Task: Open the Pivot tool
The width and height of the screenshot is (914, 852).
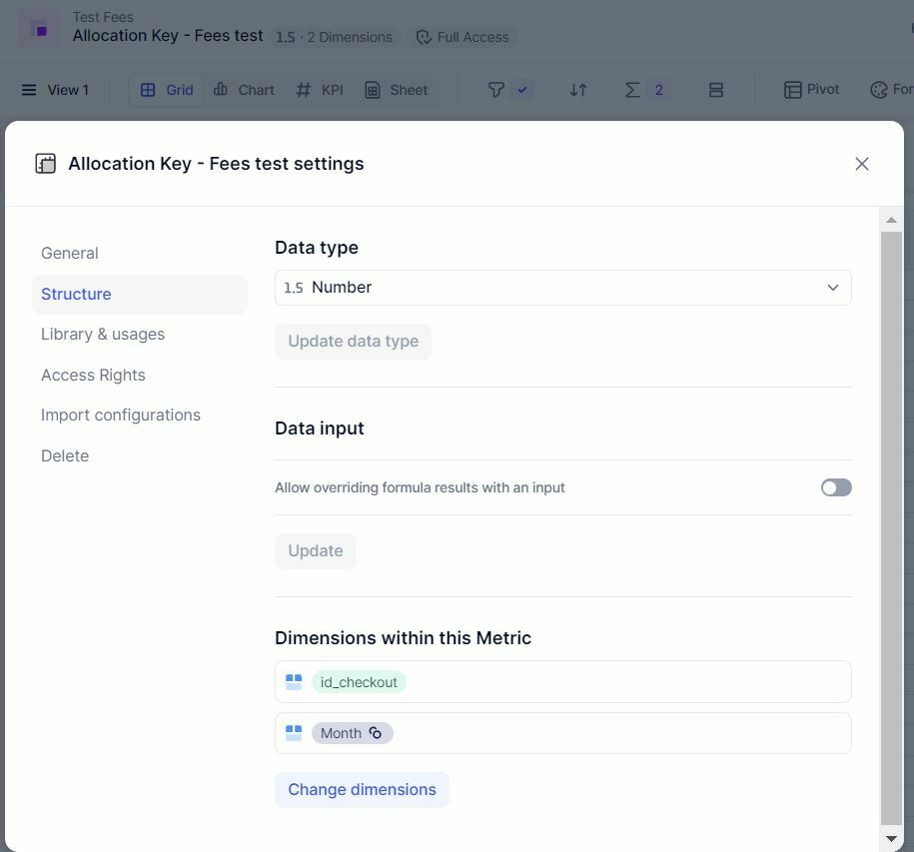Action: point(811,90)
